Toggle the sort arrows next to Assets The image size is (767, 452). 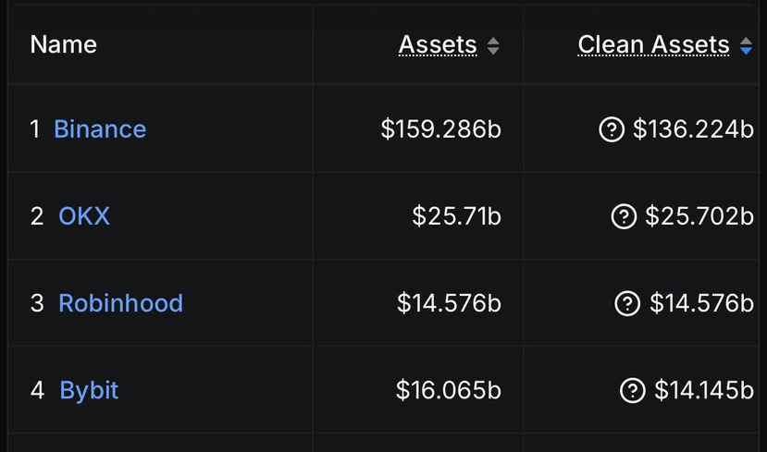pos(493,46)
